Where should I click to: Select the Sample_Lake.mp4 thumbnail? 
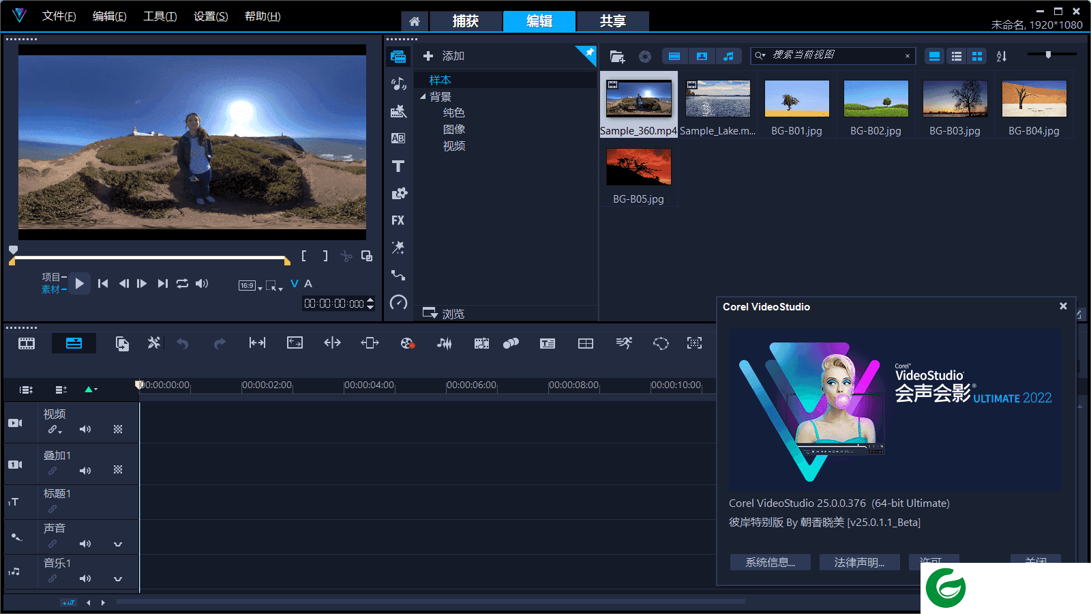[x=718, y=98]
